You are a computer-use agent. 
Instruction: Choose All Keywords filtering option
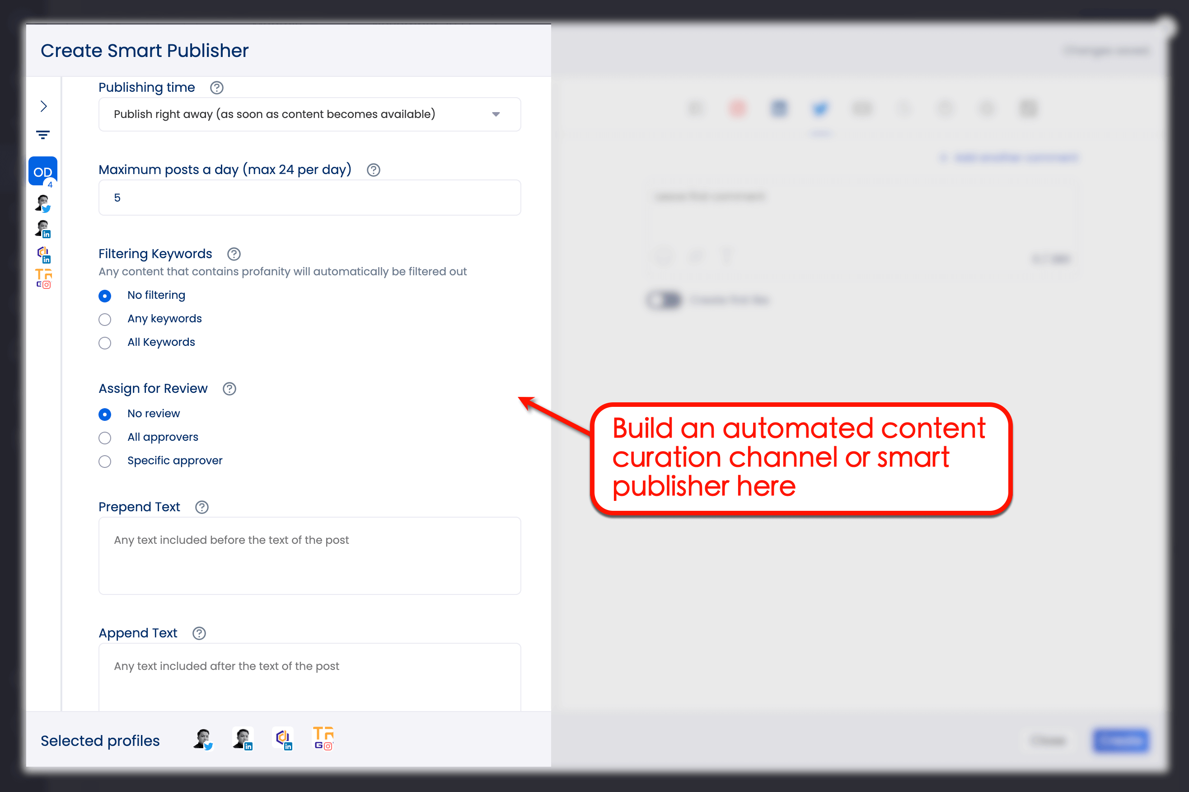(105, 343)
